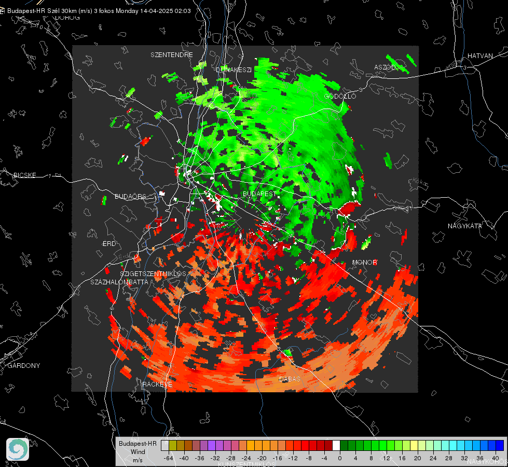508x467 pixels.
Task: Click the BUDAÖRS city label
Action: (130, 196)
